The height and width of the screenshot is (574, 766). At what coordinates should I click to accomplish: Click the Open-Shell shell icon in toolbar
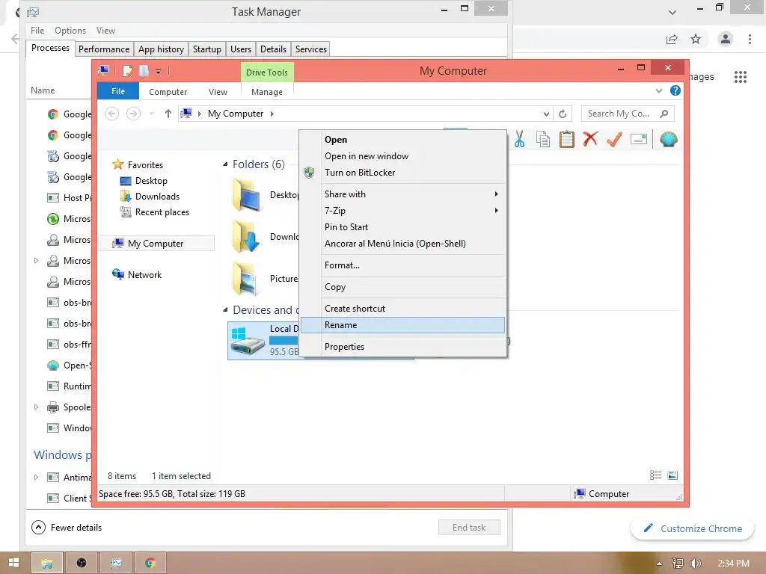[668, 140]
